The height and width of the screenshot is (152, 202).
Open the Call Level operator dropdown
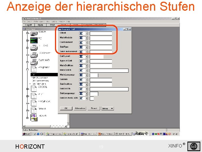click(x=87, y=57)
